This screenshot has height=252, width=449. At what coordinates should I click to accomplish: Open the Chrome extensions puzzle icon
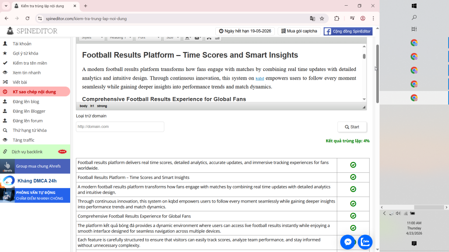337,18
